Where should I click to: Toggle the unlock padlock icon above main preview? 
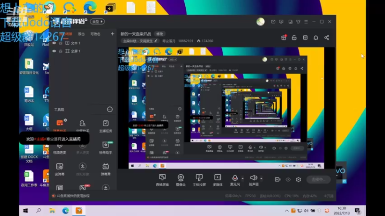coord(294,37)
